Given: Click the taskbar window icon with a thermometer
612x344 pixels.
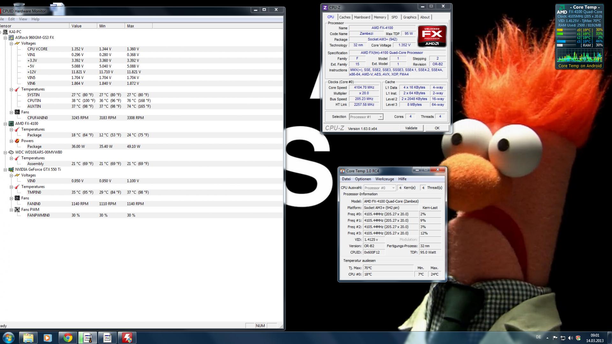Looking at the screenshot, I should tap(87, 338).
